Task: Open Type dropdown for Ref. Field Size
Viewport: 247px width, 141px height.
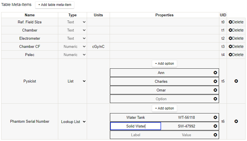Action: pyautogui.click(x=73, y=22)
